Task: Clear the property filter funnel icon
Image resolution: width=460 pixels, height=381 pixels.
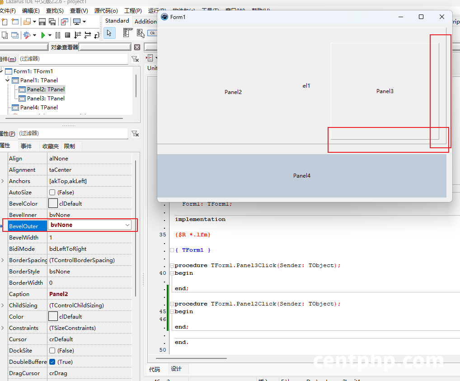Action: coord(135,134)
